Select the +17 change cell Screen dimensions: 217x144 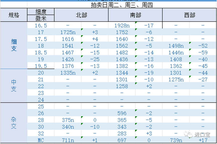203,140
